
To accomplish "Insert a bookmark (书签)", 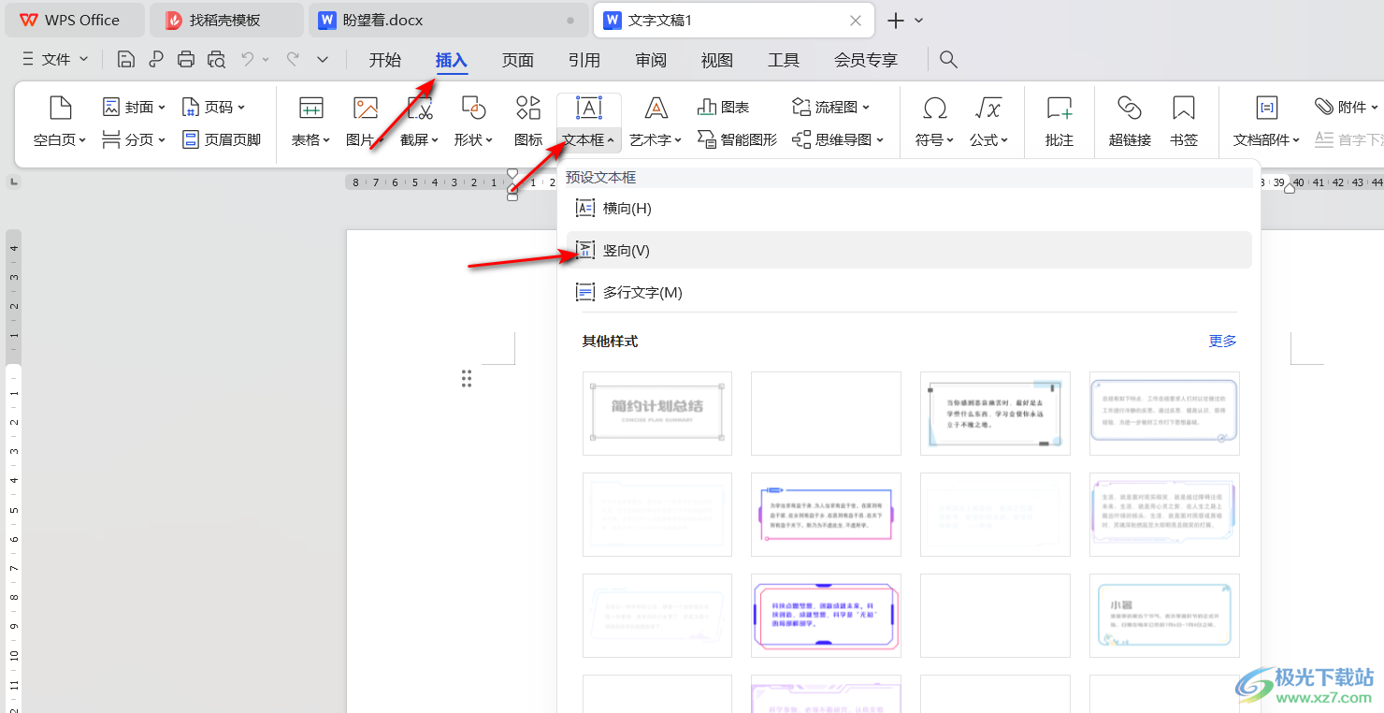I will pos(1184,122).
